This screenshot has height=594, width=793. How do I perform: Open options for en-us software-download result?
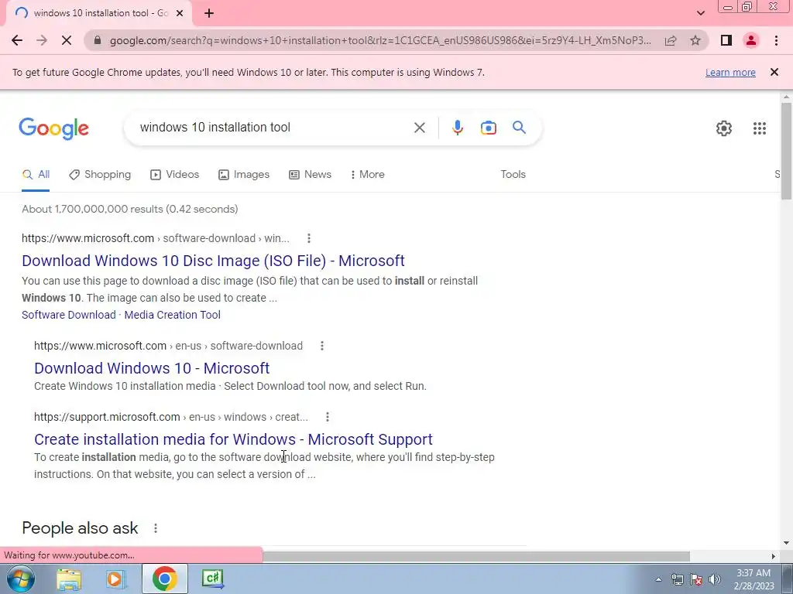[x=321, y=346]
